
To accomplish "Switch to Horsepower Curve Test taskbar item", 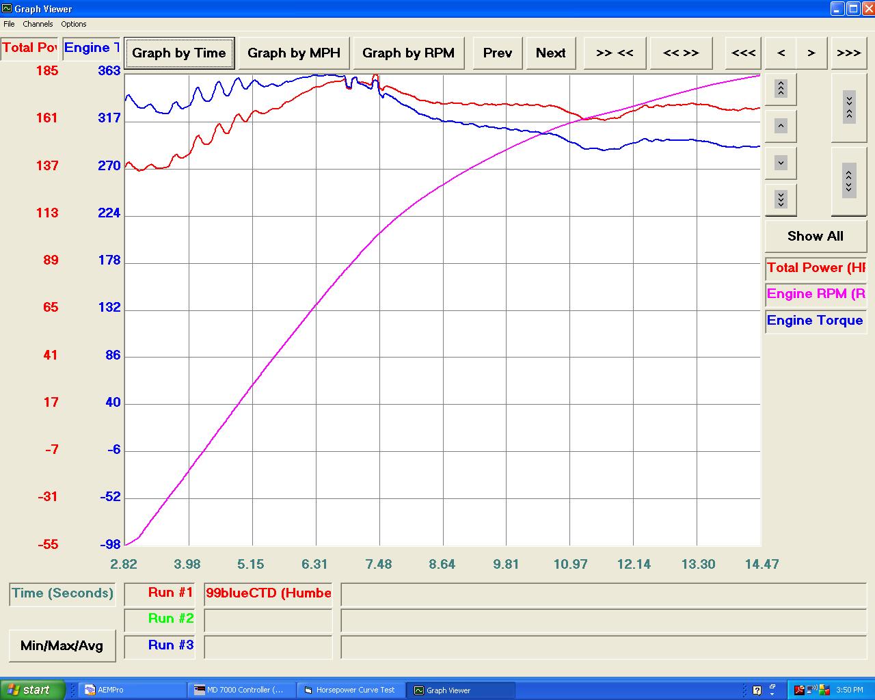I will [x=352, y=690].
